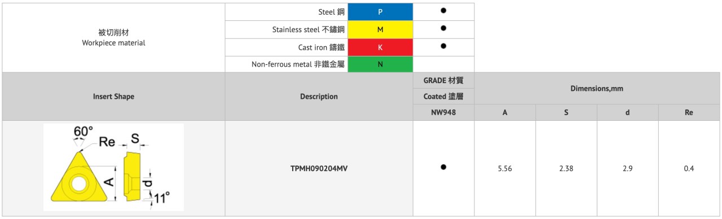Viewport: 722px width, 219px height.
Task: Click the dot in the Cast iron row
Action: click(x=443, y=46)
